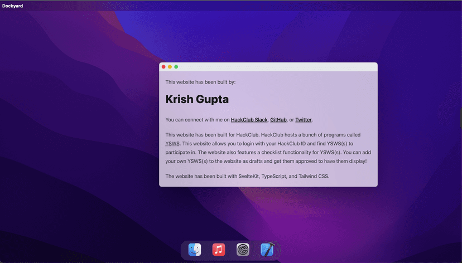Click the Dockyard title in menu bar
The image size is (462, 263).
(13, 6)
